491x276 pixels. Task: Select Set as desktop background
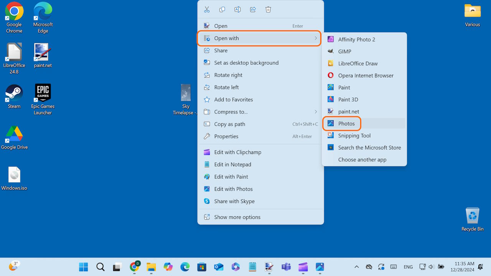pyautogui.click(x=246, y=63)
